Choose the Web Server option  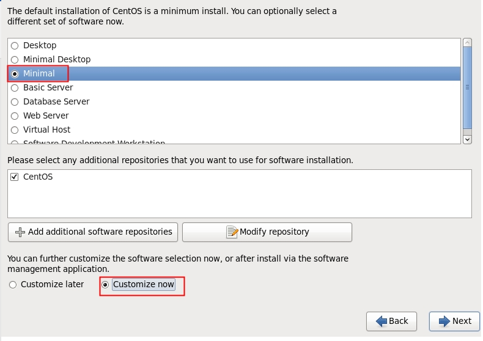[x=15, y=116]
